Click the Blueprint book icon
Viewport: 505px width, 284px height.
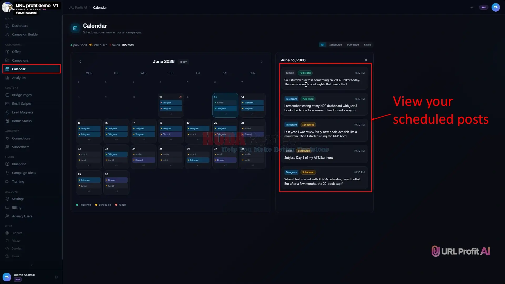[7, 164]
